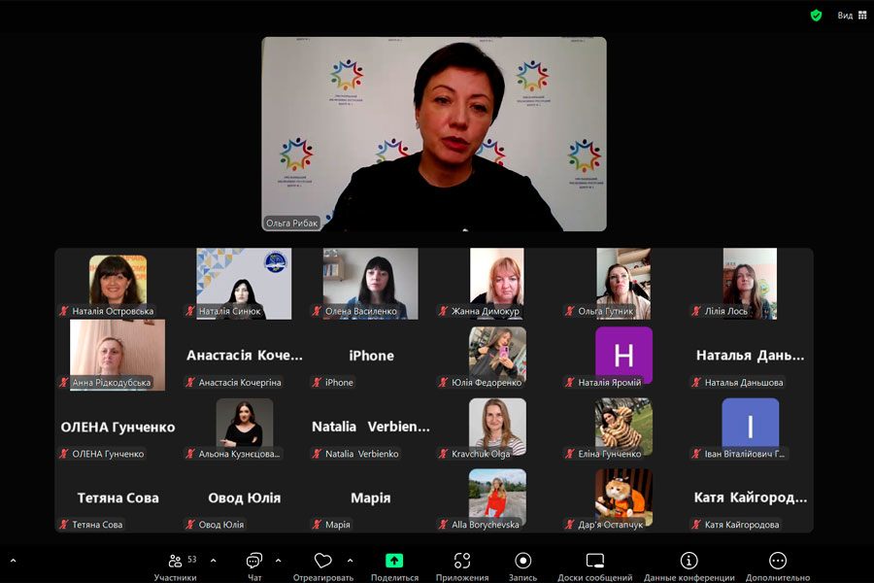Click Наталія Островська's muted mic icon
Viewport: 874px width, 583px height.
(x=65, y=312)
